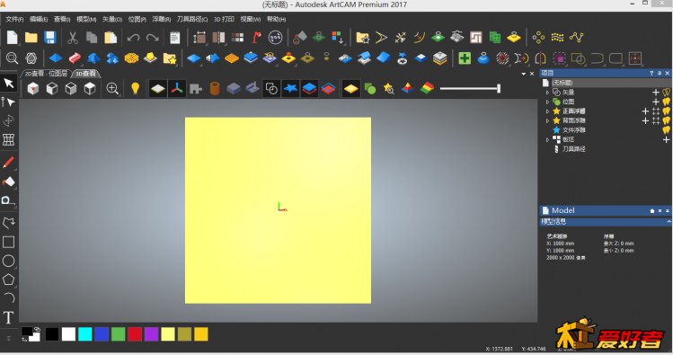673x355 pixels.
Task: Select the node editing tool
Action: [x=9, y=102]
